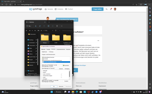Click the Cut scissors icon in File Explorer

pos(36,26)
